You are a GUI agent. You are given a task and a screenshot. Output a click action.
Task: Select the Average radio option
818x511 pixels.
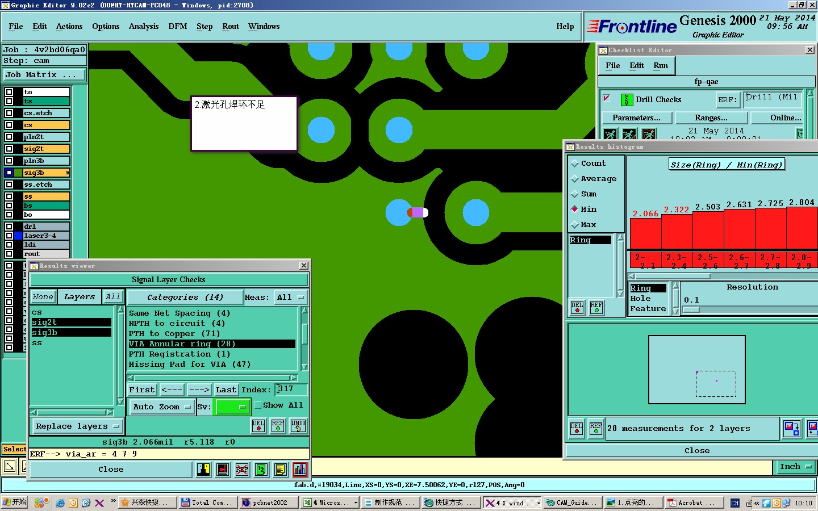(x=575, y=179)
